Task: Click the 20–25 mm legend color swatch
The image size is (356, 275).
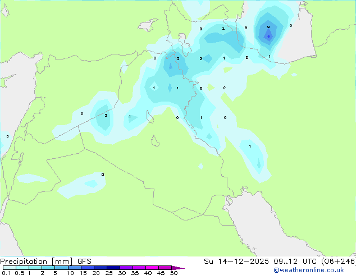Action: click(x=101, y=268)
